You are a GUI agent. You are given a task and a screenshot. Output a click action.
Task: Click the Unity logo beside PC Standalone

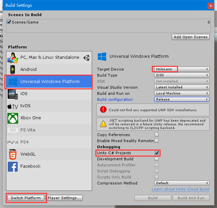86,57
